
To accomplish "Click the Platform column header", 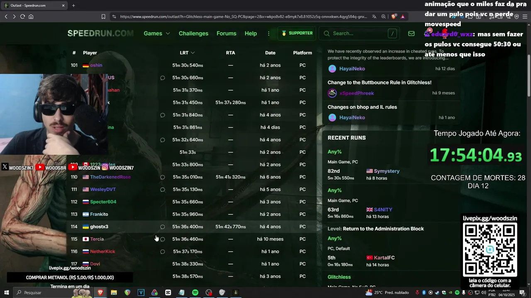I will tap(302, 53).
